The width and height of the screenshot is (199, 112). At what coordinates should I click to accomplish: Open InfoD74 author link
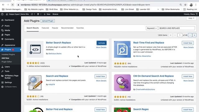[x=52, y=84]
